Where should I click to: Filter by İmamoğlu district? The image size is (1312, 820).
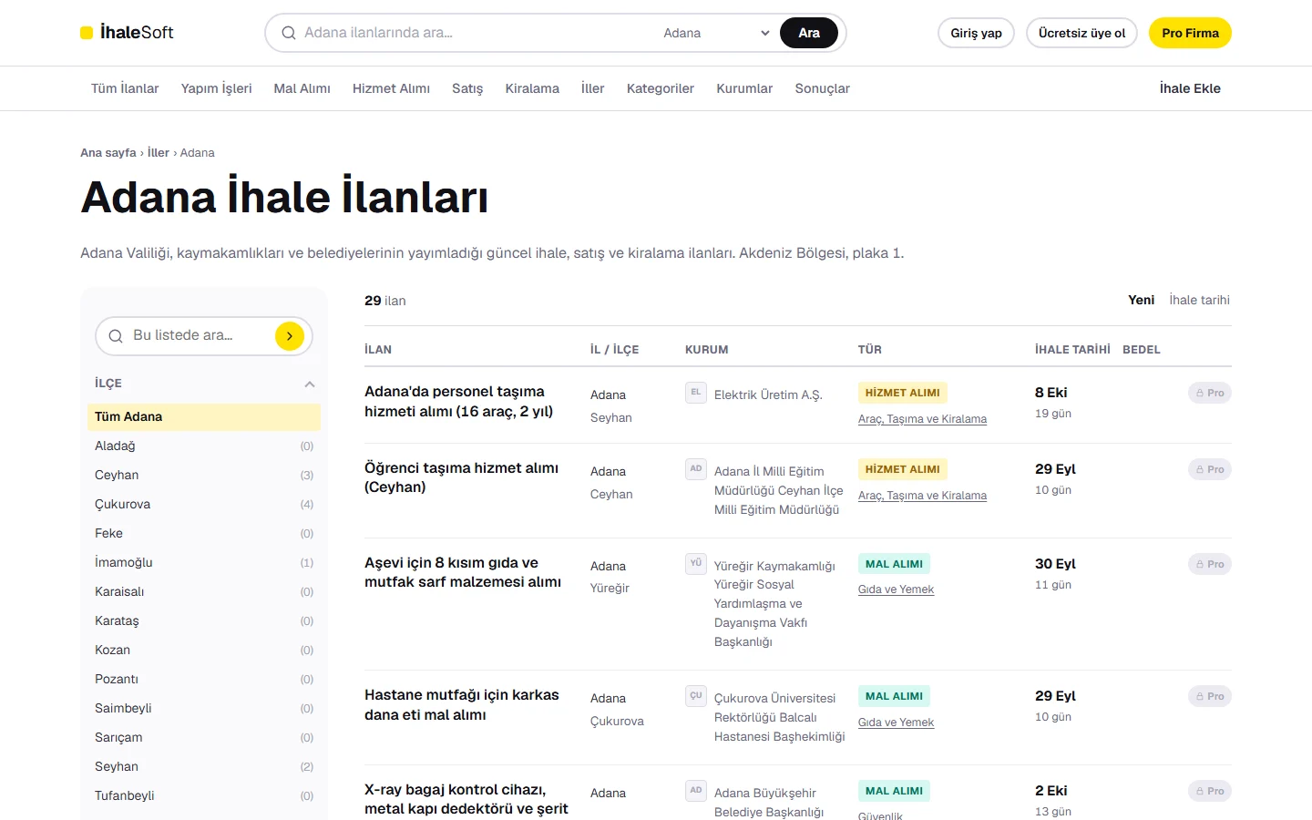[x=204, y=562]
